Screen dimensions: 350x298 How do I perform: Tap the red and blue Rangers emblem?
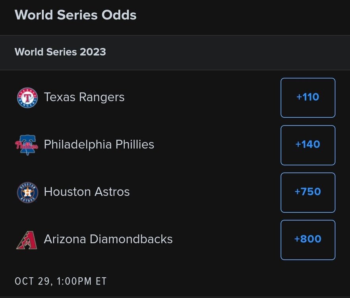(x=27, y=98)
